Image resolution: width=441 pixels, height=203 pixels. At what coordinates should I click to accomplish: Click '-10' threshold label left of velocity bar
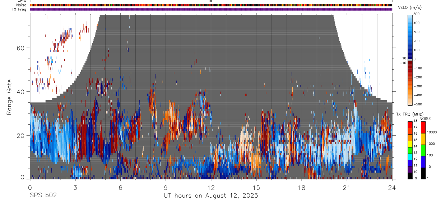pos(403,63)
